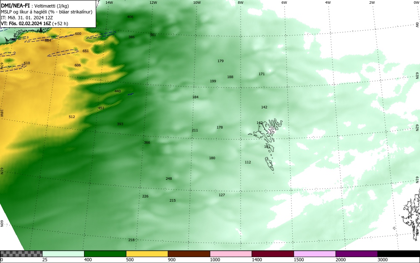Click the '8W' longitude label
This screenshot has height=263, width=420.
pos(241,3)
